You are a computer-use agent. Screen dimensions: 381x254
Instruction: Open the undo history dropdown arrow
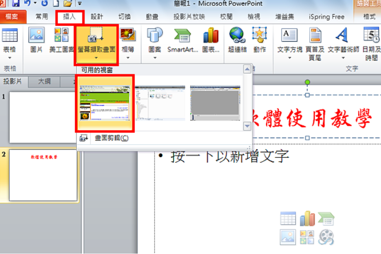(35, 3)
